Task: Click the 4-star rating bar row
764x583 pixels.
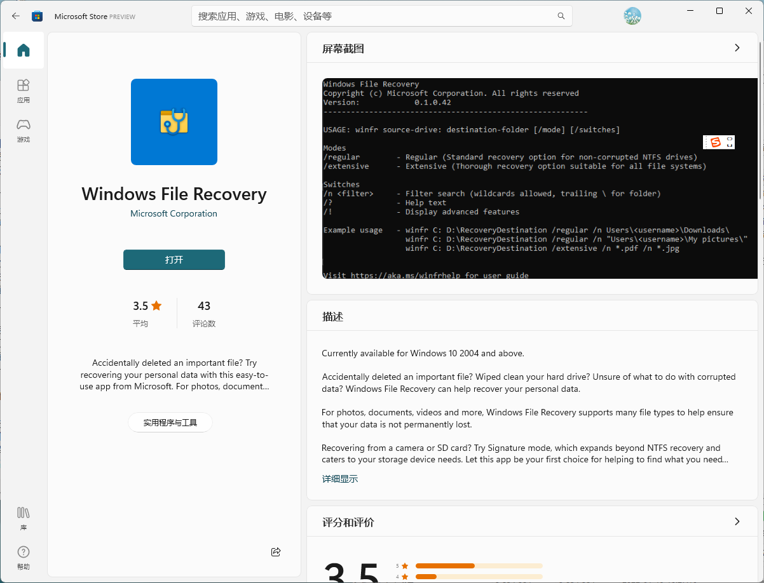Action: [x=469, y=577]
